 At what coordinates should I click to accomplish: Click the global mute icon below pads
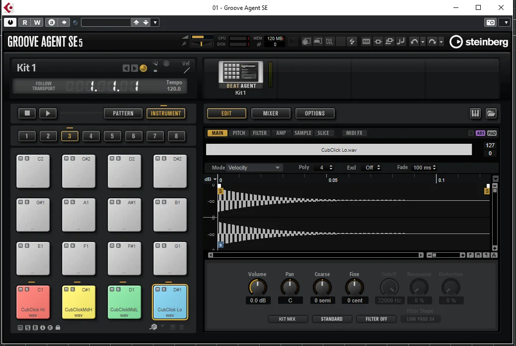(x=20, y=328)
